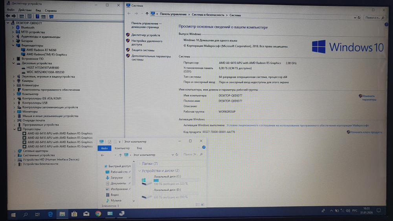Expand the Камеры node
Screen dimensions: 393x221
(x=14, y=81)
